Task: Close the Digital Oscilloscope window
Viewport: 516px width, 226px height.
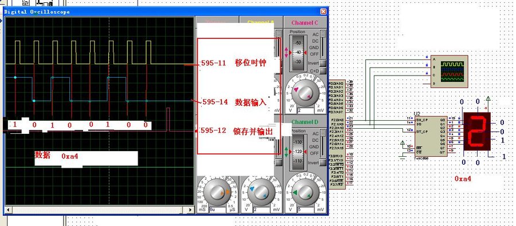Action: (x=323, y=11)
